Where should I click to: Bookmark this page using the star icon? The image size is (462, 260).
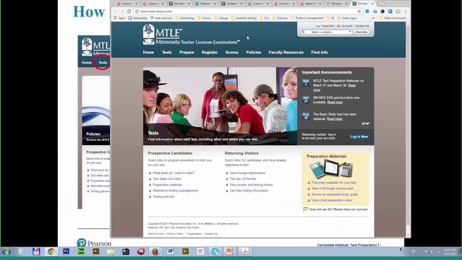click(x=359, y=11)
